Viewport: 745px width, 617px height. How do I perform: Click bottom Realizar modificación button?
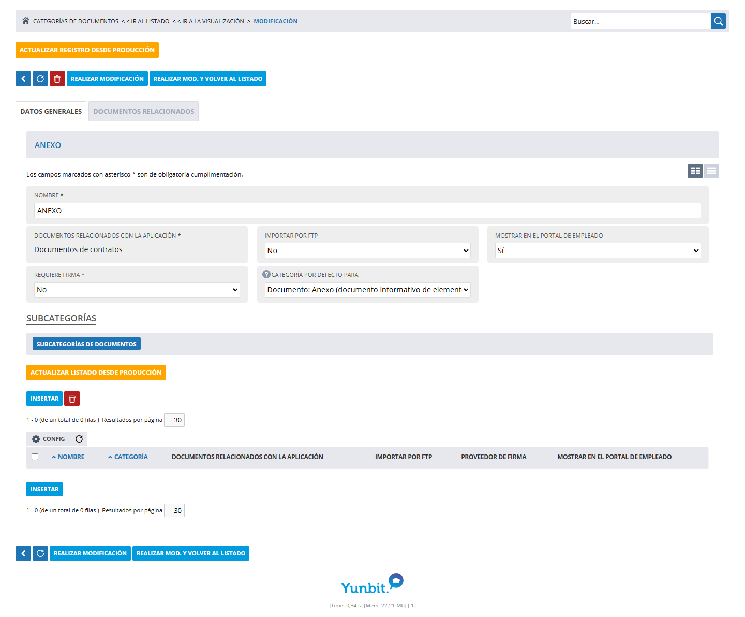click(x=90, y=553)
